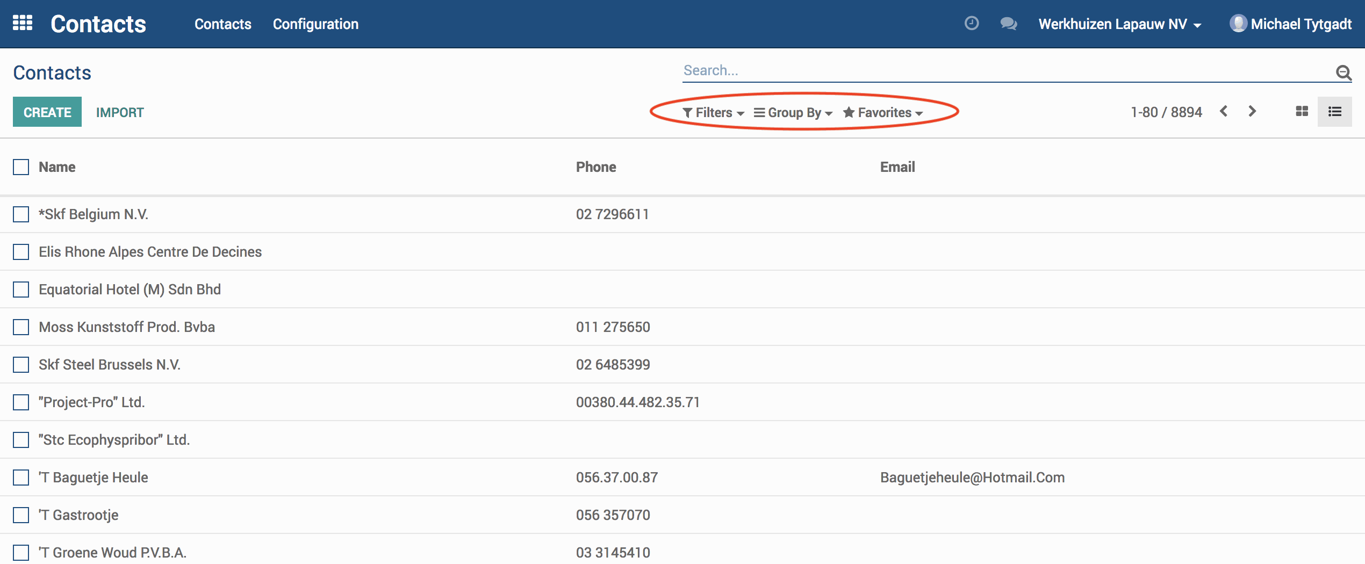1365x564 pixels.
Task: Click phone number 056.37.00.87
Action: [617, 478]
